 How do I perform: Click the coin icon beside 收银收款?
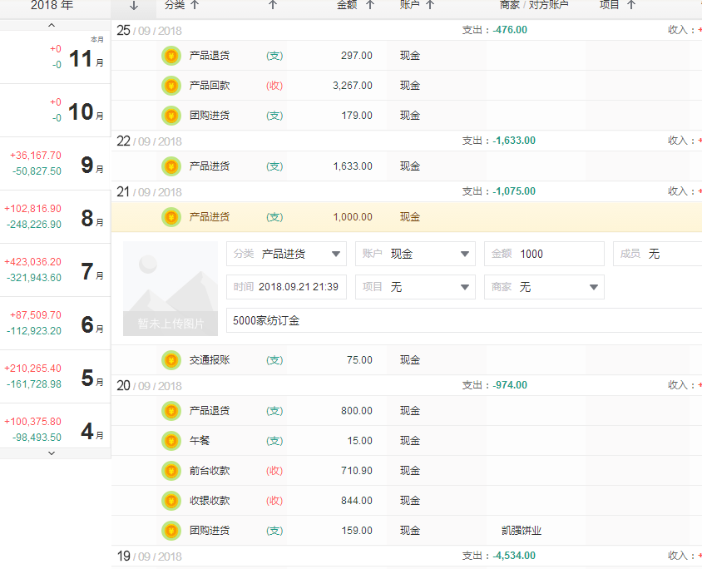171,501
